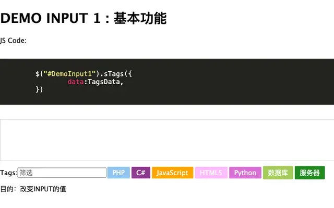Pick the HTML5 tag
Viewport: 334px width, 208px height.
pos(211,173)
